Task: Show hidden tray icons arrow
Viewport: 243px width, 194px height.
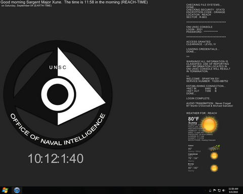Action: 206,190
